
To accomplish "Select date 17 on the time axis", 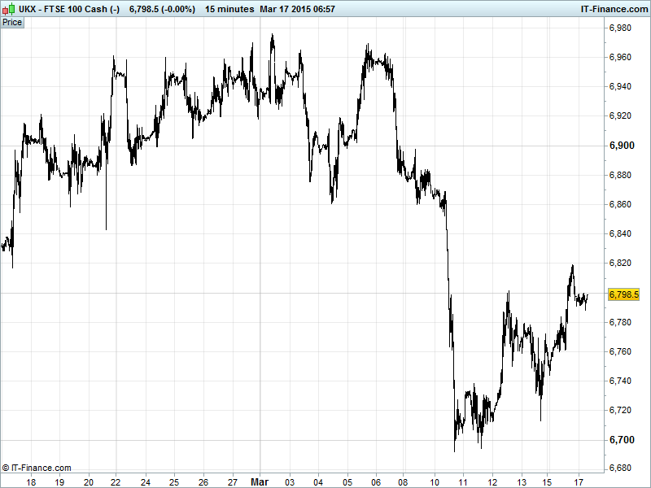I will (x=578, y=481).
